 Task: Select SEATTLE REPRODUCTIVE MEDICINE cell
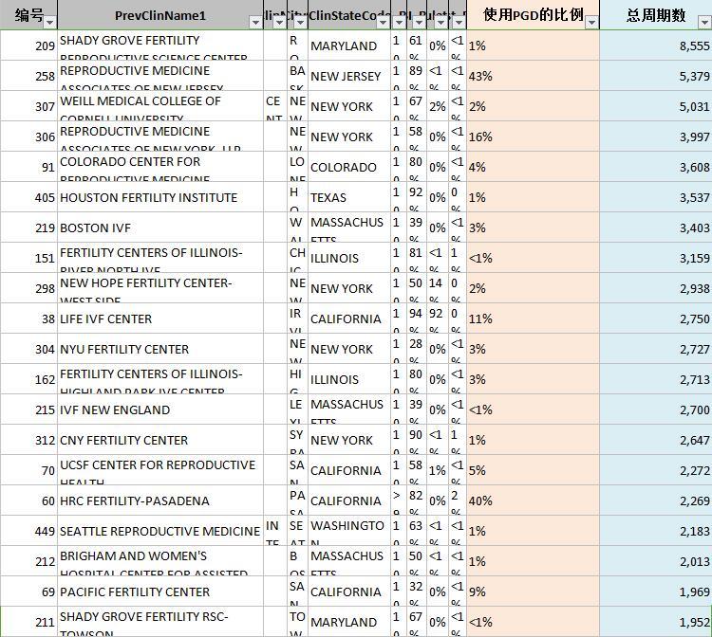pos(160,531)
